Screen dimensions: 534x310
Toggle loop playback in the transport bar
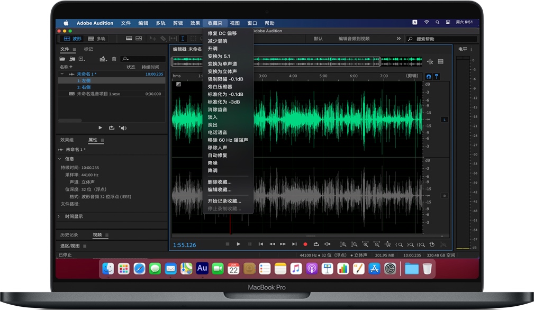click(x=316, y=244)
